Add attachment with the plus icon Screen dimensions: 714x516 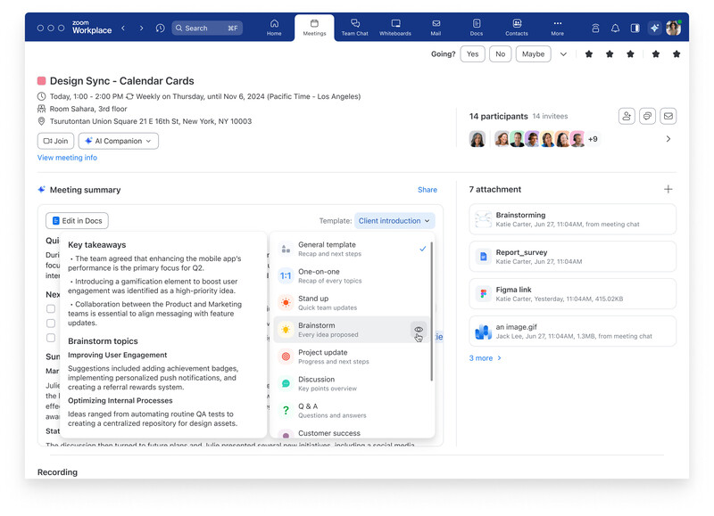(x=668, y=189)
